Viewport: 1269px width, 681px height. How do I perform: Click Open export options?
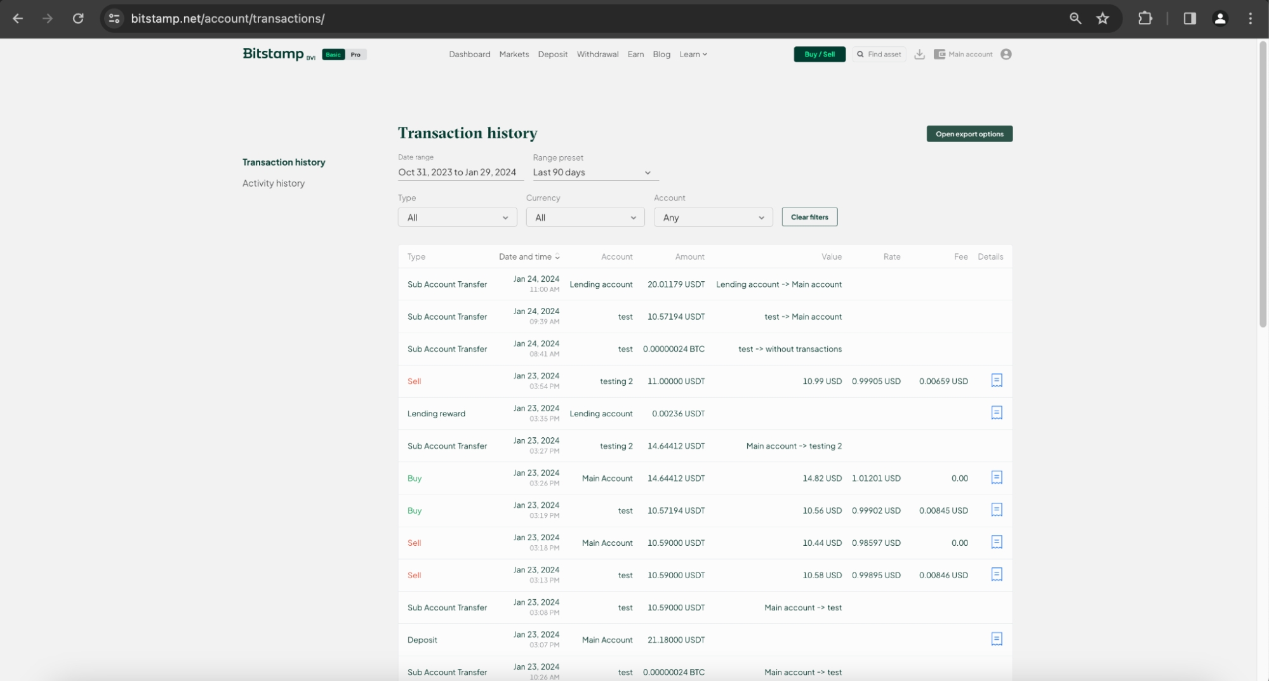pos(969,134)
